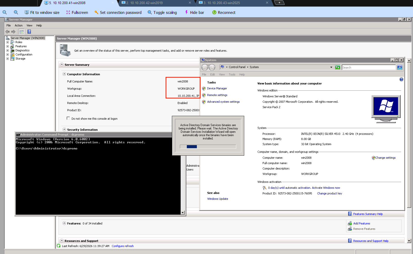
Task: Click Change settings link
Action: [x=385, y=158]
